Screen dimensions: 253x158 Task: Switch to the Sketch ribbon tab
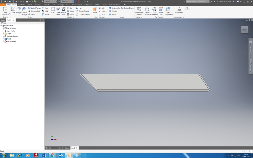[30, 5]
